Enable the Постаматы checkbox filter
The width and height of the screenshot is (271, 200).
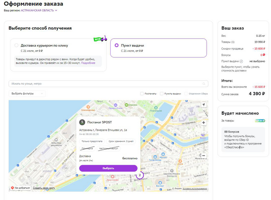pos(142,94)
